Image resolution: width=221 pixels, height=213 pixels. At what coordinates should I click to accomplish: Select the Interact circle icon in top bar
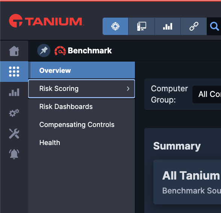115,26
